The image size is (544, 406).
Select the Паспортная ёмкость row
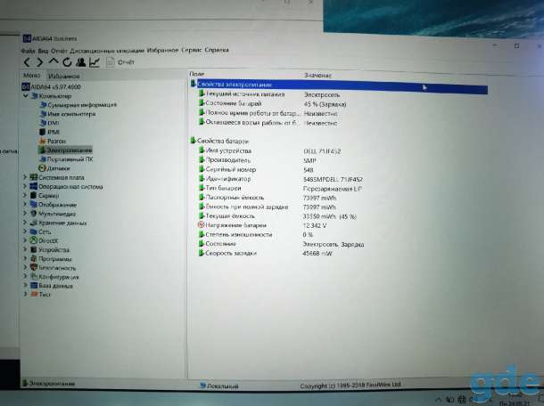(268, 198)
